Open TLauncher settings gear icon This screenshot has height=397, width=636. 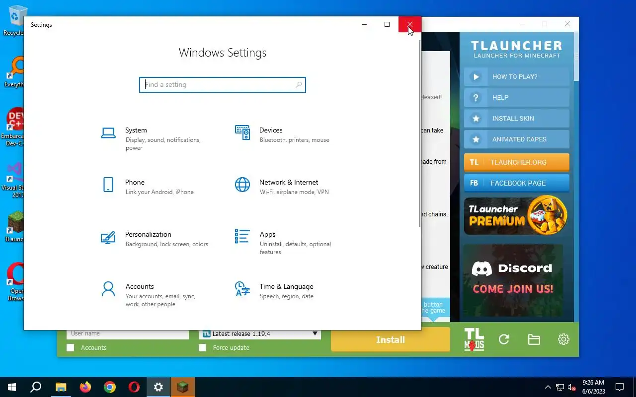563,339
